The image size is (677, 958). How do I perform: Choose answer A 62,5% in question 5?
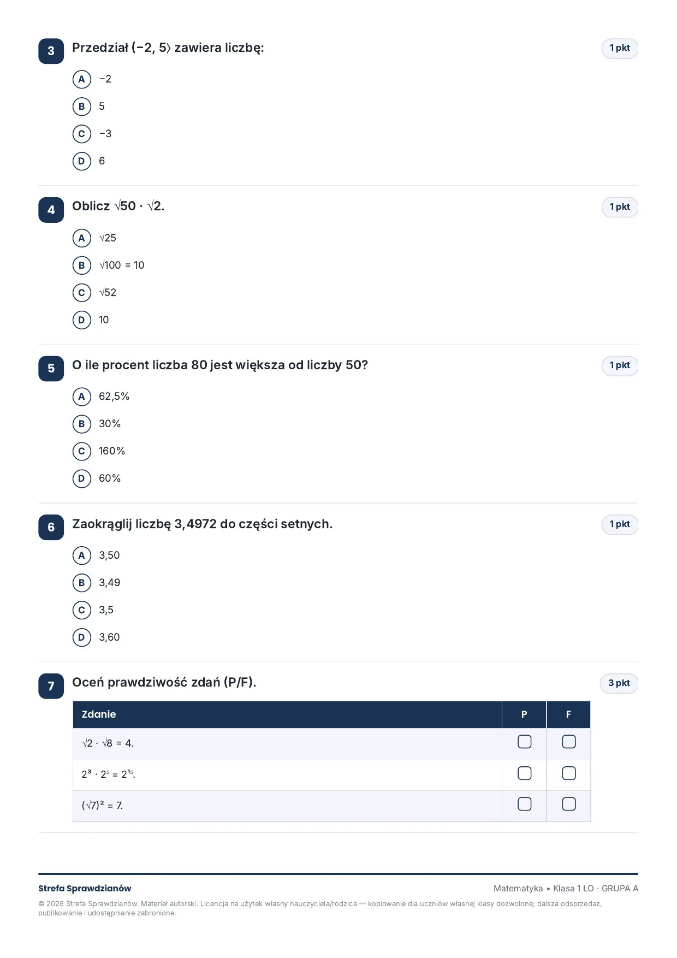pyautogui.click(x=82, y=397)
